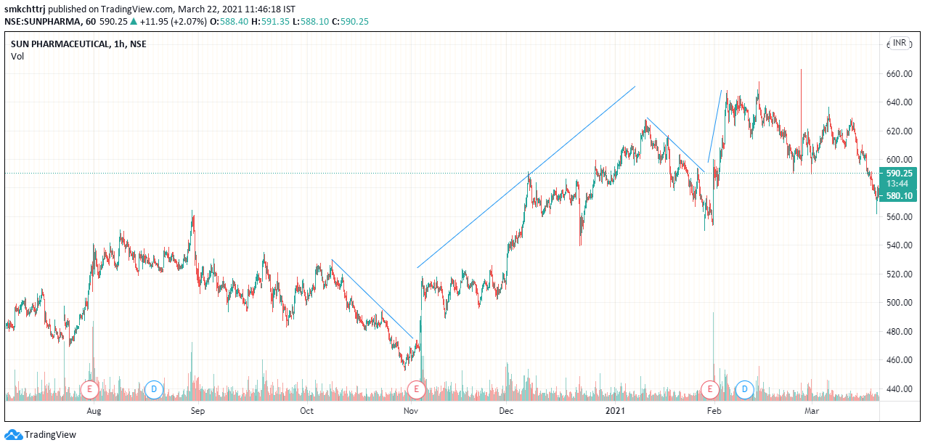This screenshot has width=925, height=448.
Task: Click the 500.00 price axis label
Action: [x=899, y=303]
